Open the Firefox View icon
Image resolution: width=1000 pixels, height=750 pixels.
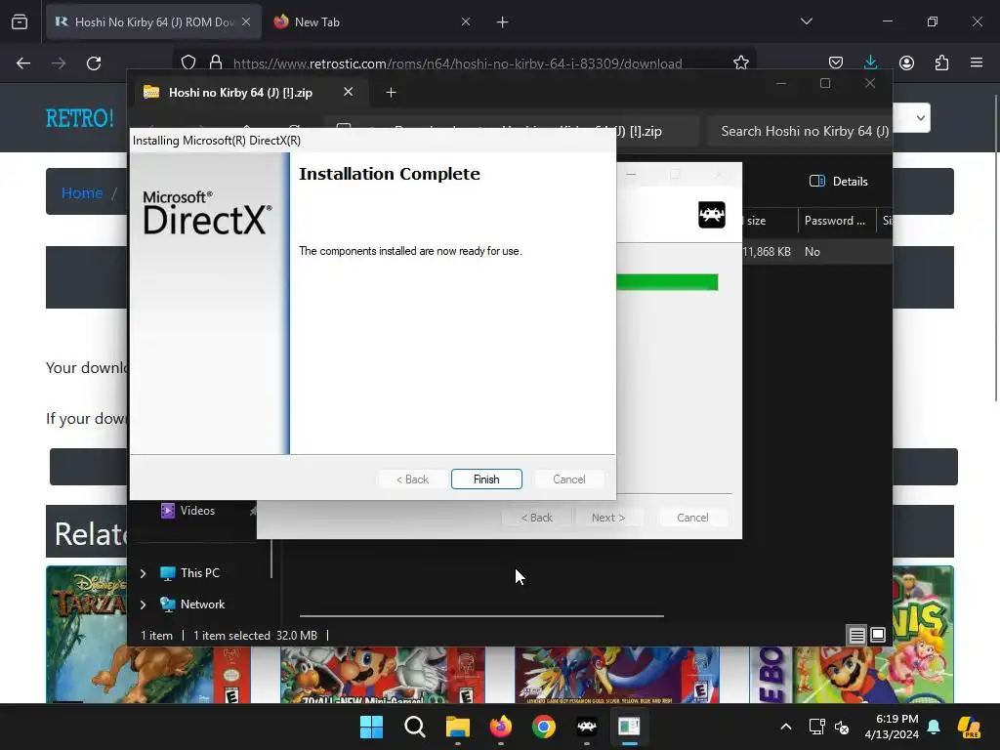[x=20, y=22]
